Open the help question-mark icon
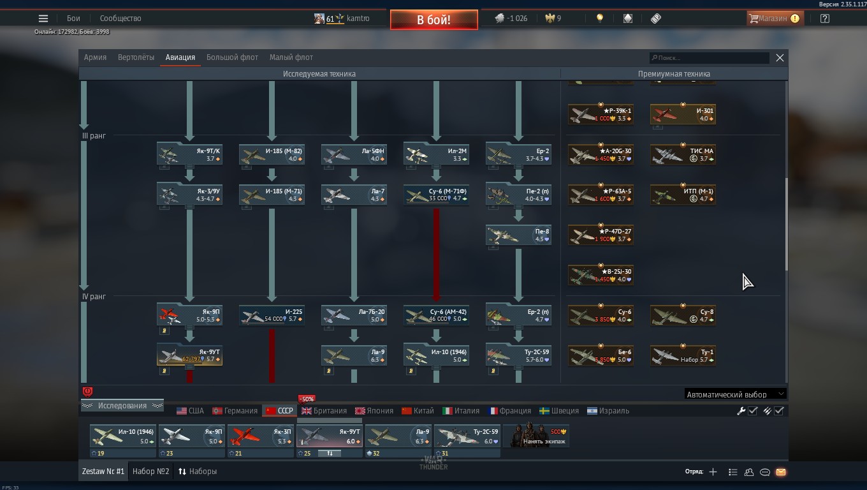Screen dimensions: 867x490 click(x=825, y=19)
